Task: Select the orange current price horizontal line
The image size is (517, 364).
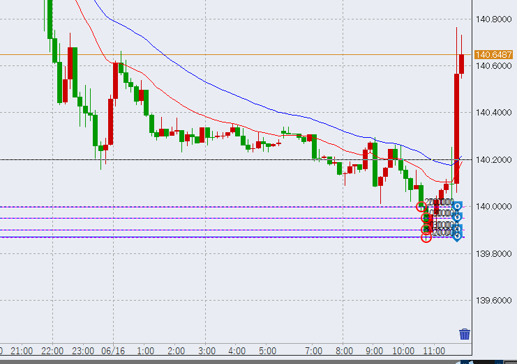Action: click(209, 54)
